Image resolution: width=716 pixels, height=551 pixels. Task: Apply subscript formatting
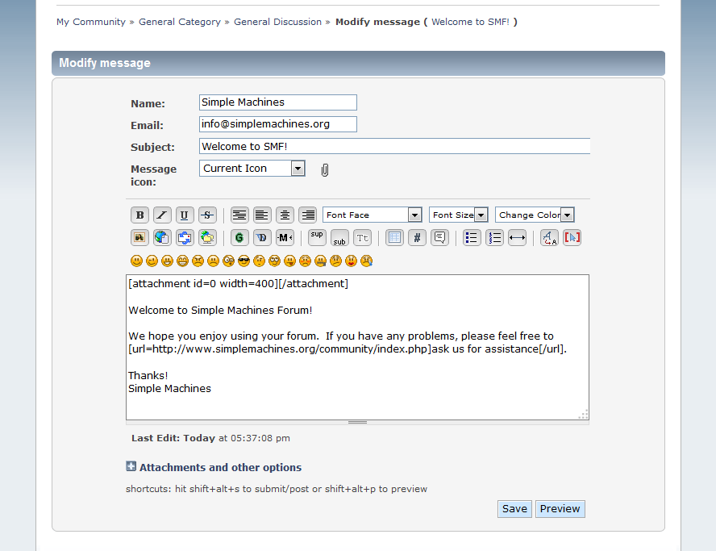pyautogui.click(x=339, y=237)
